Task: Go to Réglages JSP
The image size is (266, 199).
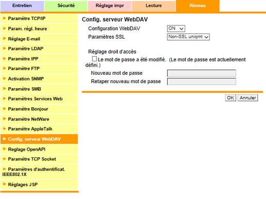Action: click(39, 185)
